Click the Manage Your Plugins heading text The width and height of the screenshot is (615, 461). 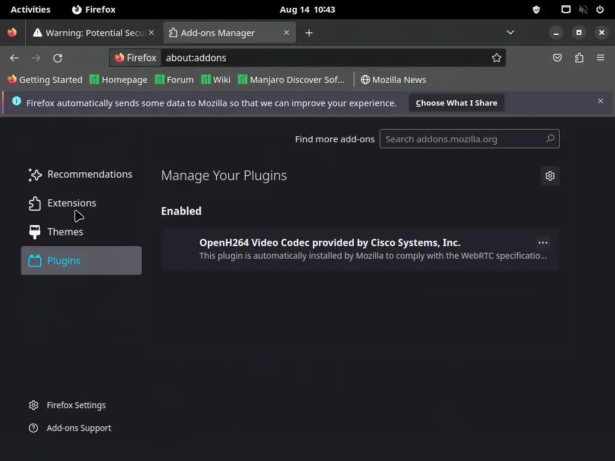[224, 176]
